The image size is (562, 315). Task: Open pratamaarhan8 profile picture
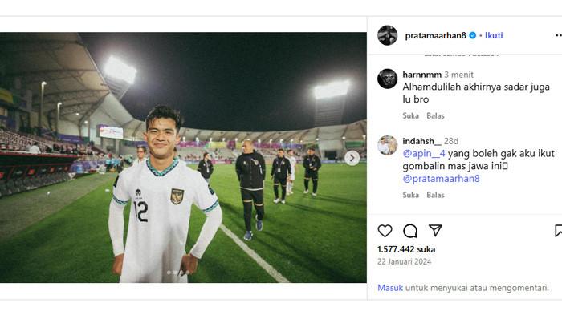(x=388, y=35)
